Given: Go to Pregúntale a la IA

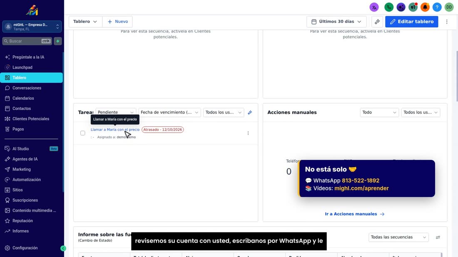Looking at the screenshot, I should [31, 57].
